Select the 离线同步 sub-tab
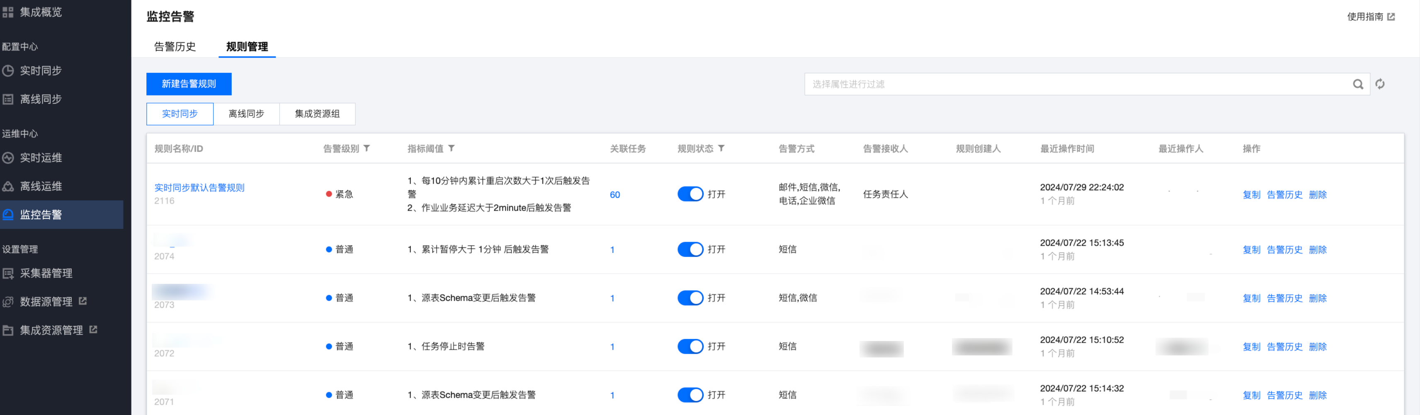This screenshot has width=1420, height=415. [246, 114]
